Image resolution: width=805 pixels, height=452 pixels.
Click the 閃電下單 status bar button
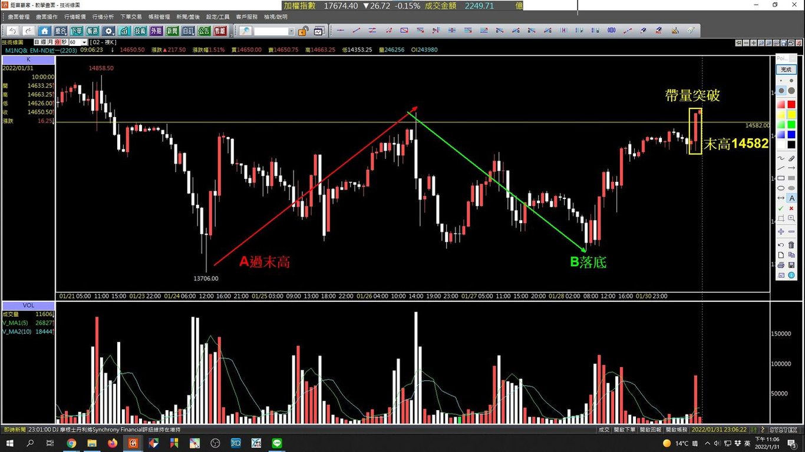pyautogui.click(x=625, y=430)
